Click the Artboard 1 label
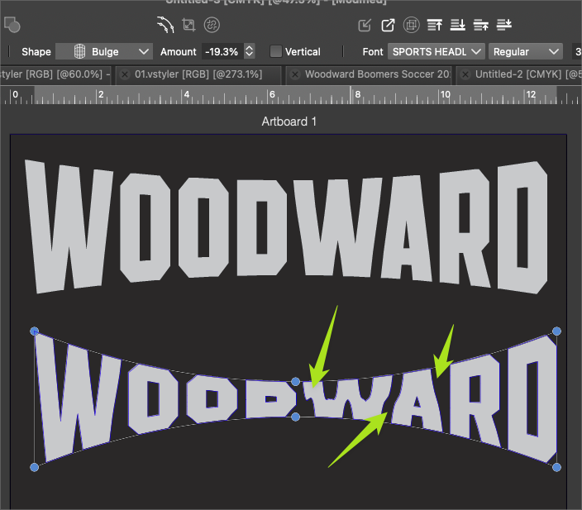Image resolution: width=582 pixels, height=510 pixels. 289,122
